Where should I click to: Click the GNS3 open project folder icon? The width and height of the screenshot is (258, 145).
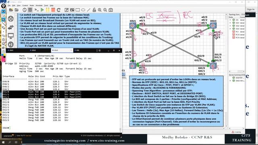pos(17,10)
